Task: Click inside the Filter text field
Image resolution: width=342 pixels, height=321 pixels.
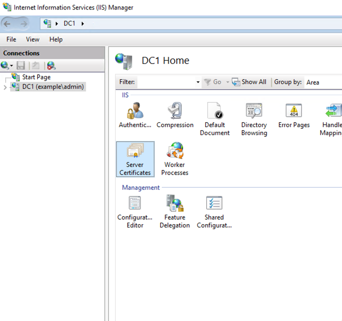Action: coord(166,82)
